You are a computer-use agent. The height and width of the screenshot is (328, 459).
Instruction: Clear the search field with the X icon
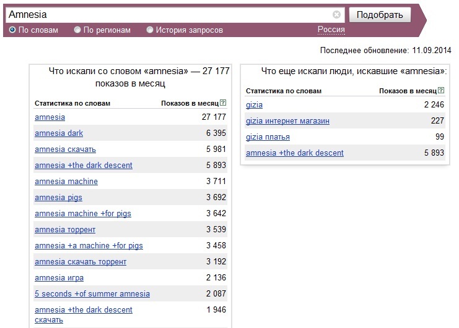[x=336, y=15]
